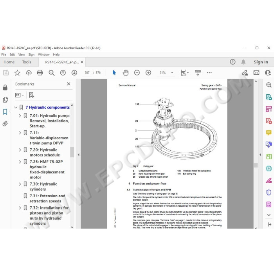Image resolution: width=274 pixels, height=274 pixels.
Task: Expand the 7.01 Hydraulic pump bookmark
Action: pyautogui.click(x=20, y=116)
